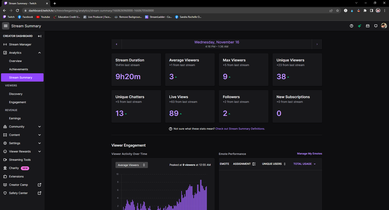Open Safety Center shield icon
The image size is (389, 210).
(5, 193)
